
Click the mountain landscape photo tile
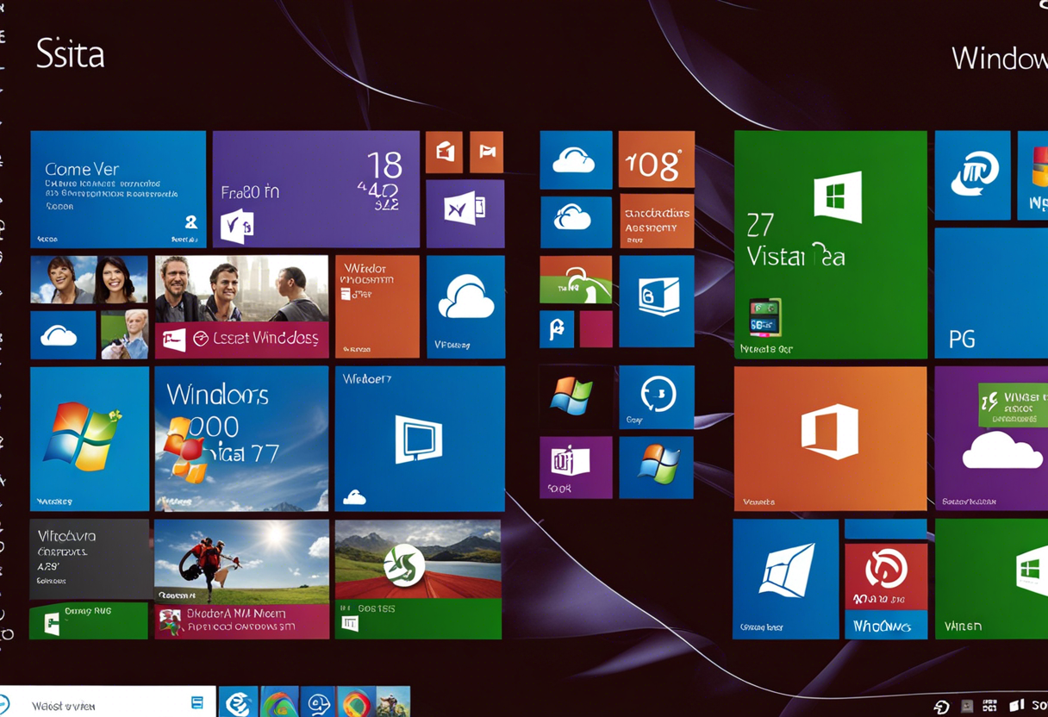(417, 558)
